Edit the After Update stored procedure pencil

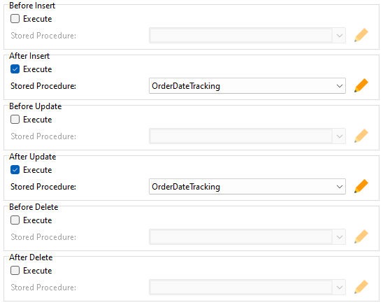[x=361, y=186]
